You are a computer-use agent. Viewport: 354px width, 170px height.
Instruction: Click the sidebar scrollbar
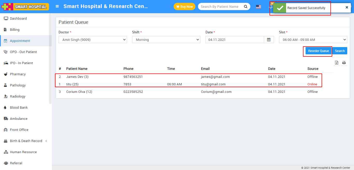point(50,60)
